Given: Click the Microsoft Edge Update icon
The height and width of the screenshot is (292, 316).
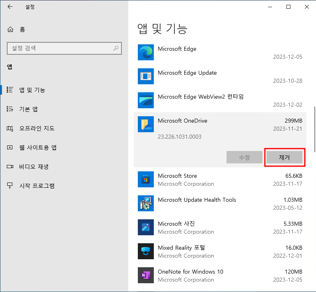Looking at the screenshot, I should (145, 76).
